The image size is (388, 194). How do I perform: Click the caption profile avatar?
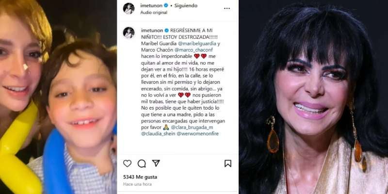(x=129, y=32)
